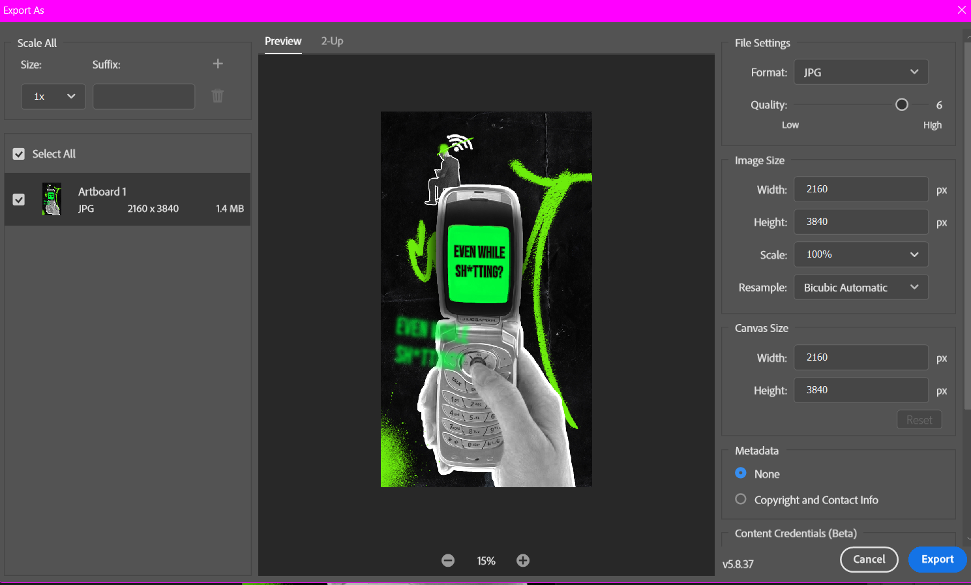971x585 pixels.
Task: Uncheck the Select All checkbox
Action: (18, 153)
